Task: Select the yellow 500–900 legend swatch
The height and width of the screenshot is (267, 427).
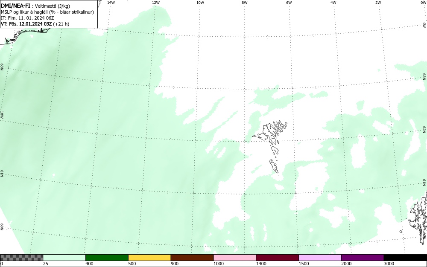Action: (149, 258)
